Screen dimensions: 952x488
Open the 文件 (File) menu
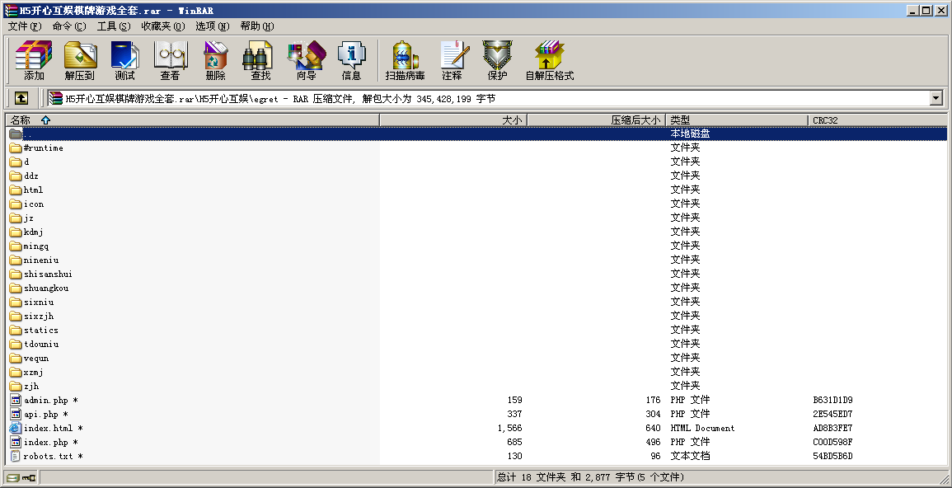point(25,26)
